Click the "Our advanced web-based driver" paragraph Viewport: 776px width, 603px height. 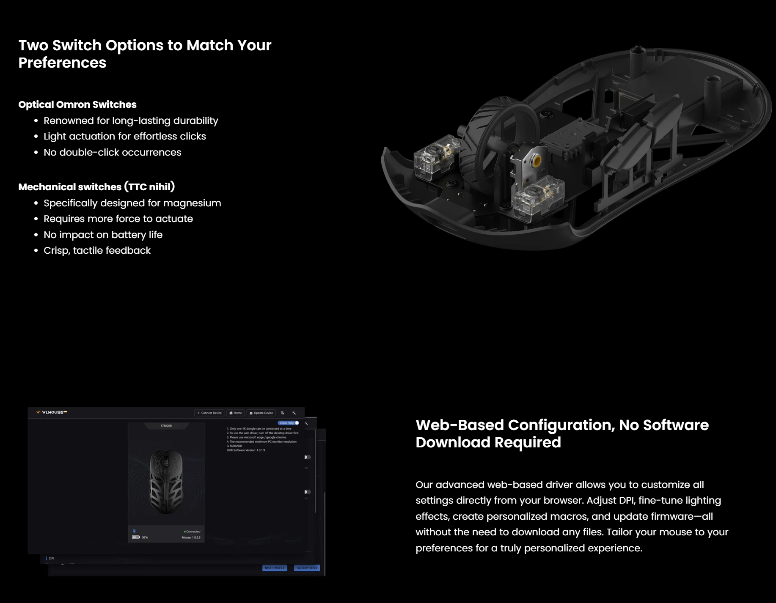572,516
